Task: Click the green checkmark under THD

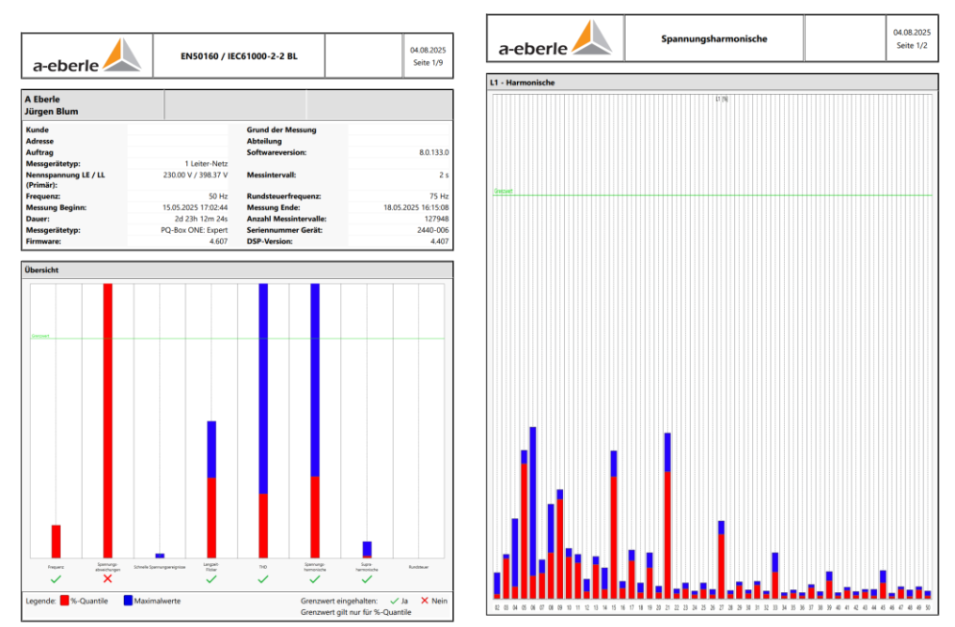Action: click(263, 579)
